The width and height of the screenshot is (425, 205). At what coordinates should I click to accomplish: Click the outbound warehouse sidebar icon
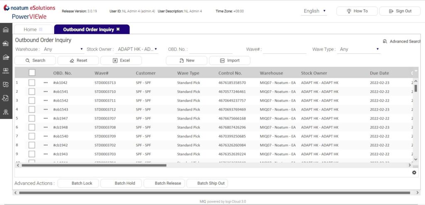point(6,57)
